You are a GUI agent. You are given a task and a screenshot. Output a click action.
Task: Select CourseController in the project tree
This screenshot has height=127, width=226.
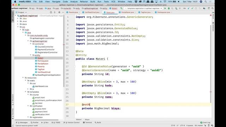pos(45,47)
